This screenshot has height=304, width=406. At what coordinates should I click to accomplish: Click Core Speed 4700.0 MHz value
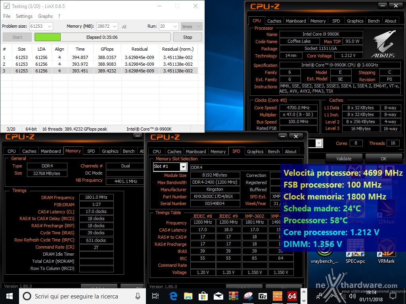tap(298, 108)
